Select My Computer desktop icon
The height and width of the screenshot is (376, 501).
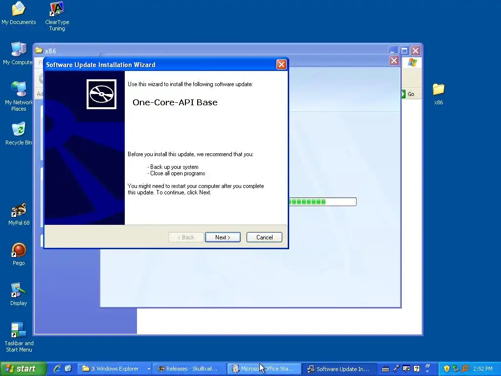[x=18, y=53]
